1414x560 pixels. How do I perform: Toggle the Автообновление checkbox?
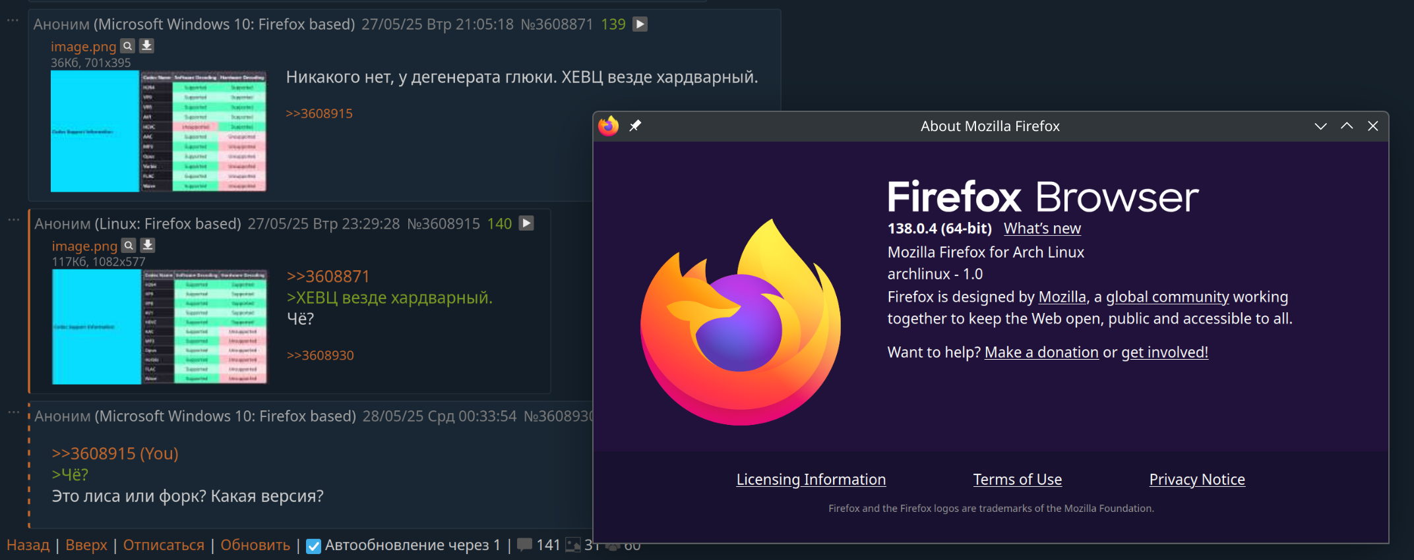(314, 546)
